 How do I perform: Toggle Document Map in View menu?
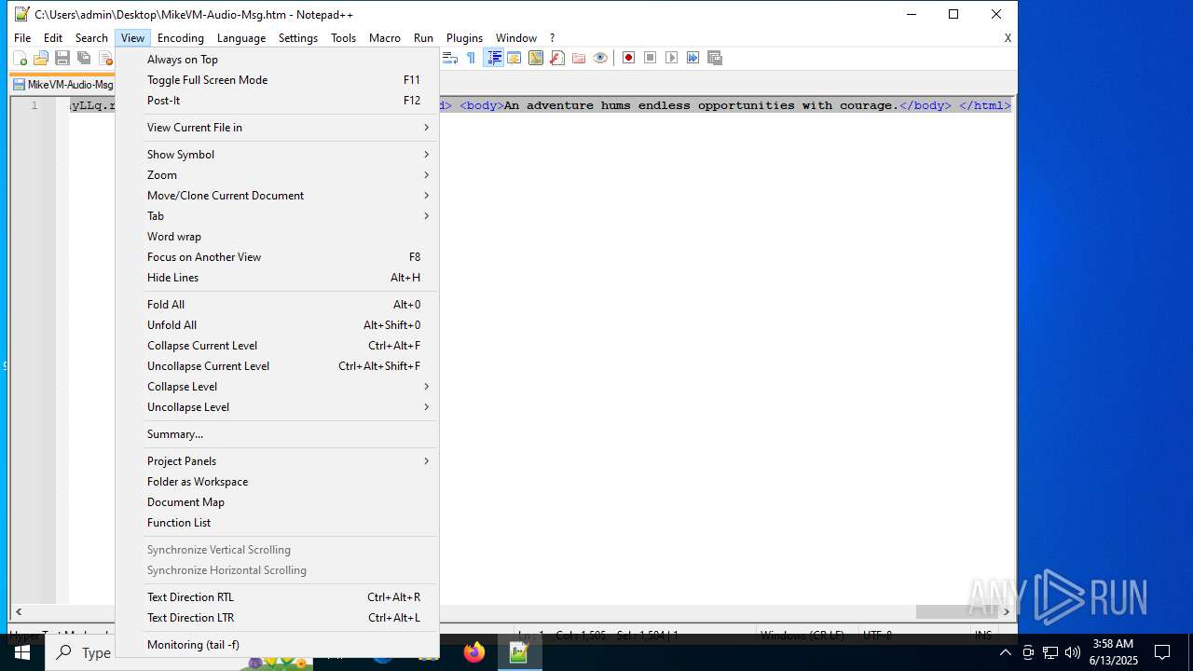(x=277, y=502)
